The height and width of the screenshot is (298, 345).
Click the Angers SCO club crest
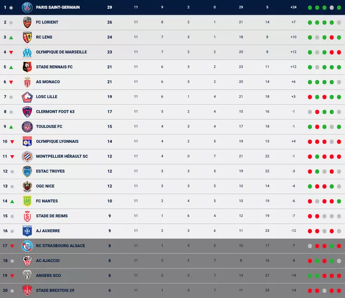pos(27,275)
